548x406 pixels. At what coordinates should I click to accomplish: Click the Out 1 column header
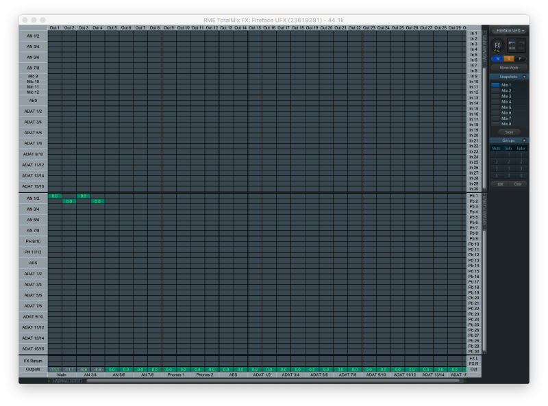[55, 27]
